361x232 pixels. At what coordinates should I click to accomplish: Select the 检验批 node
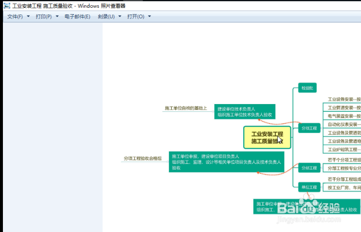click(307, 88)
